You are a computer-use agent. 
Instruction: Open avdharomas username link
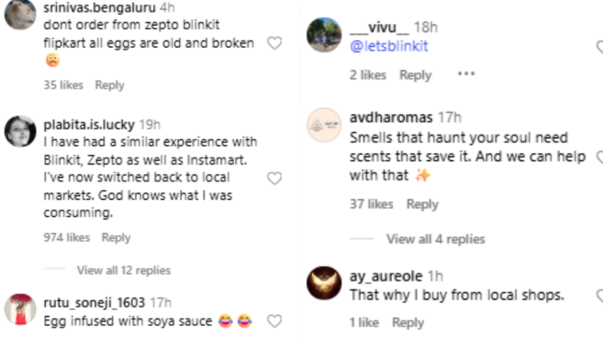pos(391,118)
